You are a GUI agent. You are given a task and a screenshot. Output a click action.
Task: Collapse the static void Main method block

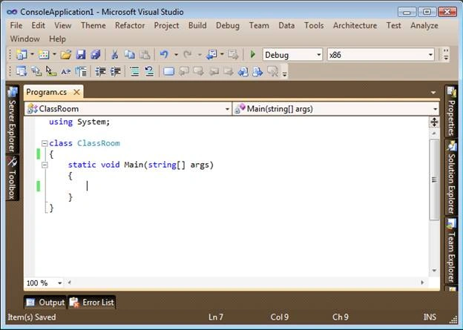point(45,165)
